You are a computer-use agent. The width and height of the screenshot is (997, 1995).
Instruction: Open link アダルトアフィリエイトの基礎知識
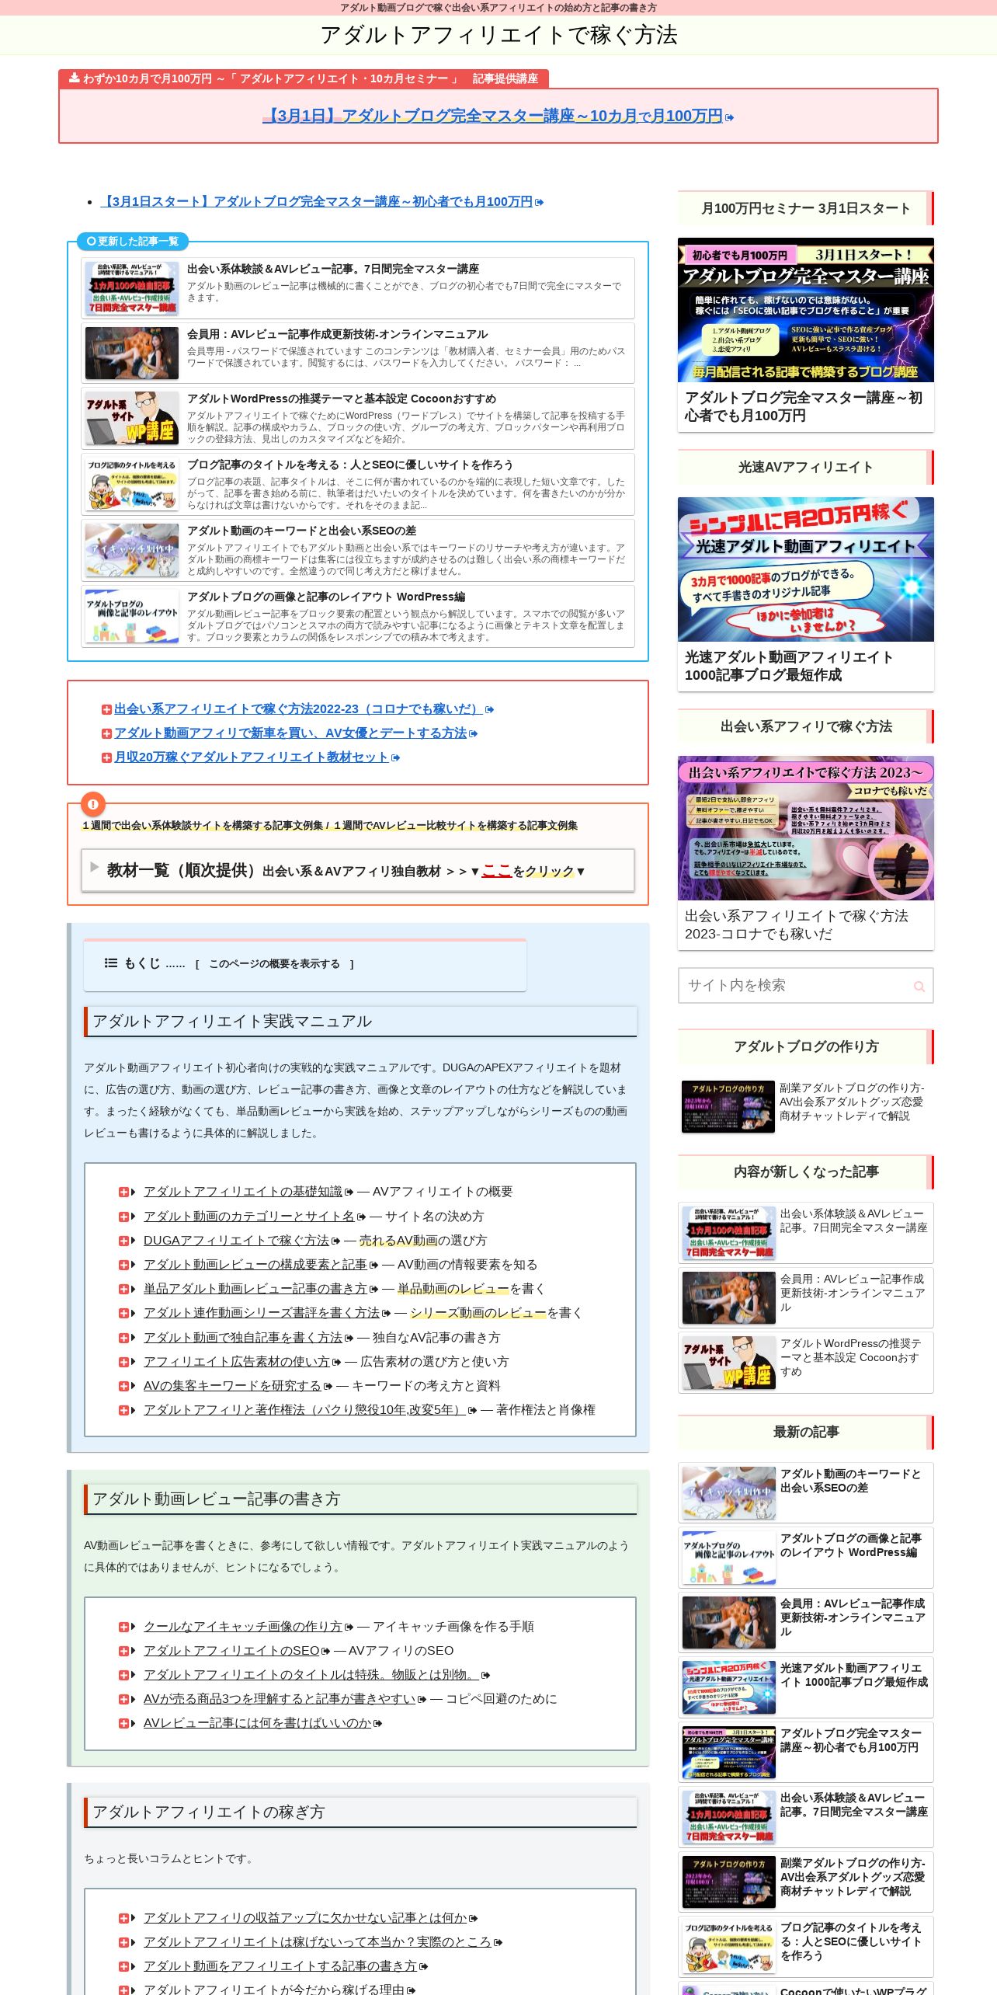tap(242, 1191)
